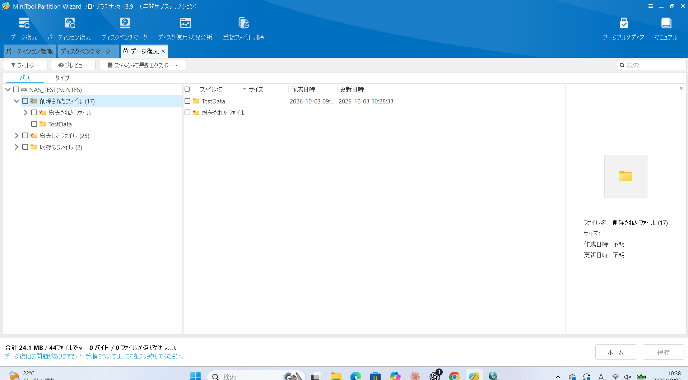Image resolution: width=688 pixels, height=380 pixels.
Task: Click the 2026-10-03 10:28:33 modified time cell
Action: pos(366,101)
